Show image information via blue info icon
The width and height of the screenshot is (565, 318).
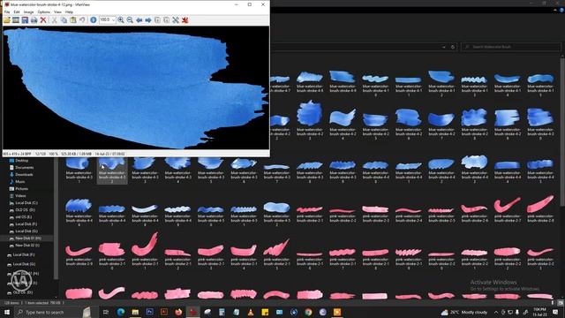coord(94,20)
